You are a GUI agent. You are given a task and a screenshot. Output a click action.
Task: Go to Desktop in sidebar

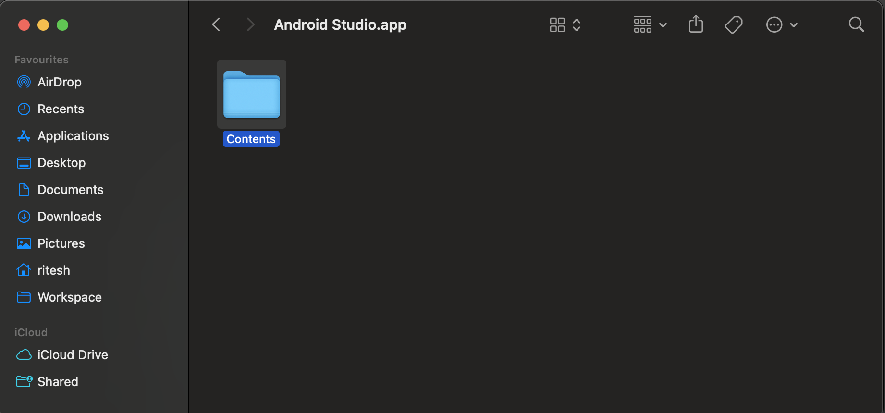(x=61, y=163)
